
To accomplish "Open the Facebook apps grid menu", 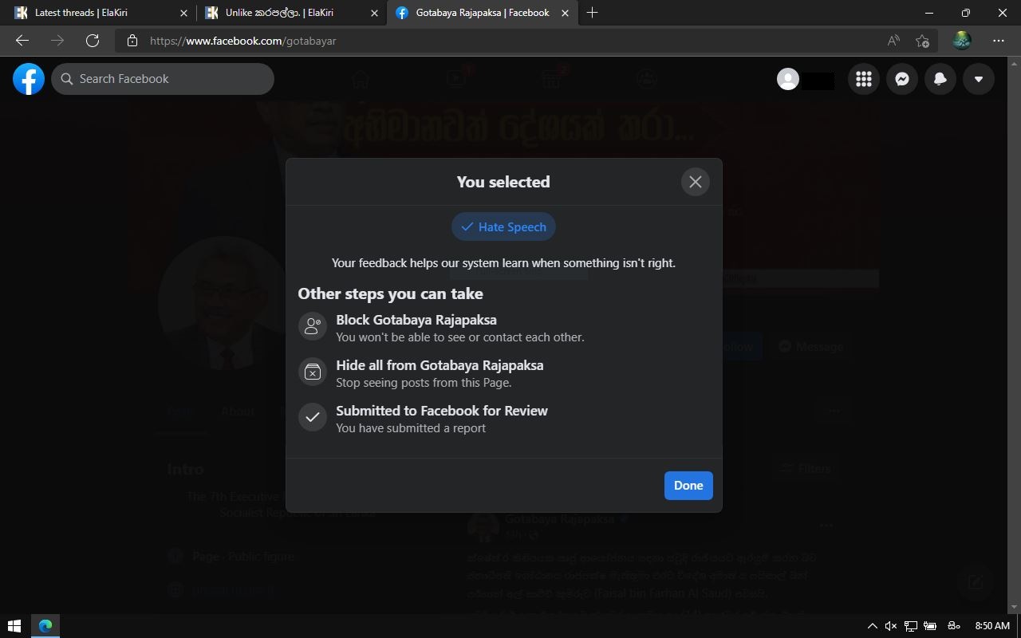I will coord(864,79).
